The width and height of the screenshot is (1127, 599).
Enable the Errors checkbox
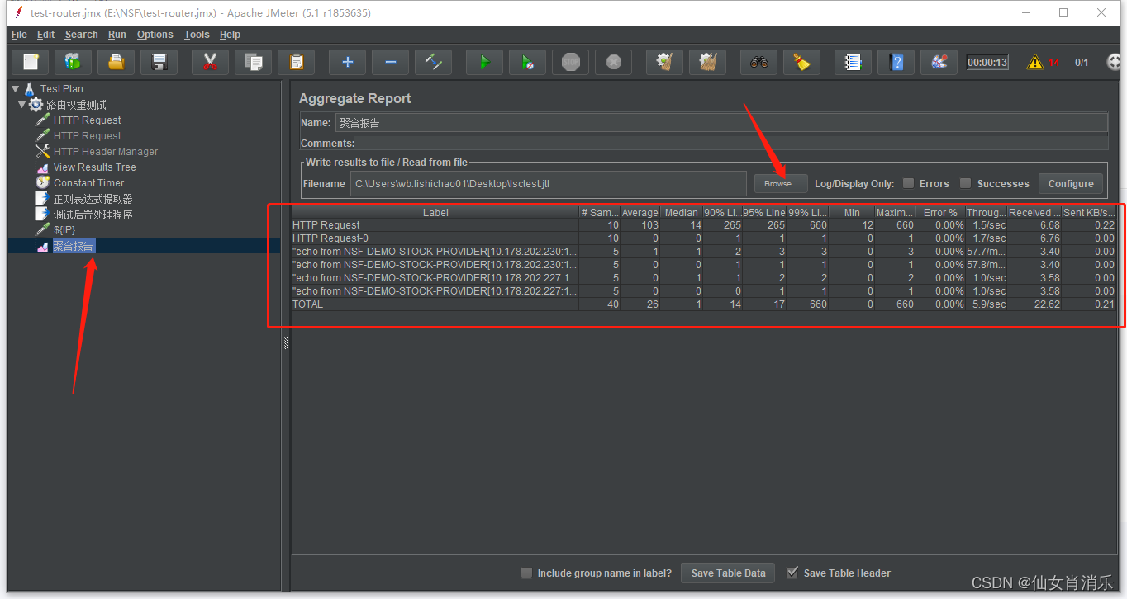coord(909,183)
